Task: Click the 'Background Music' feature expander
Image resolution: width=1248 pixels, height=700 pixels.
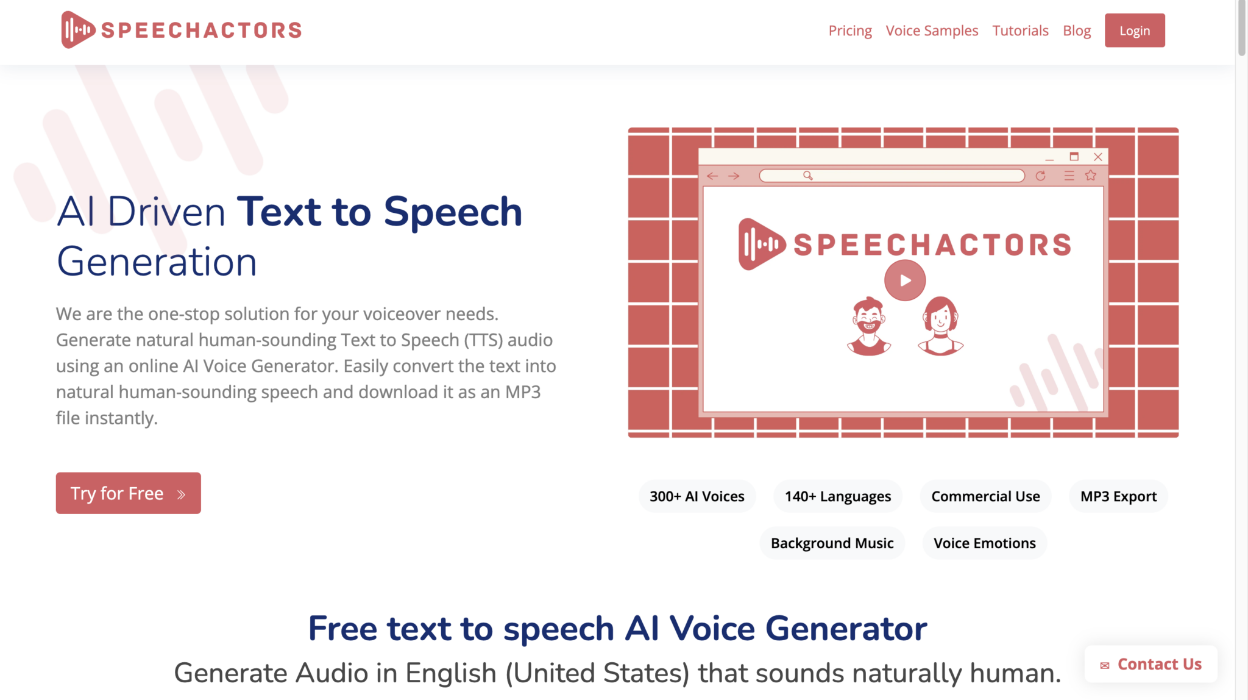Action: click(x=831, y=542)
